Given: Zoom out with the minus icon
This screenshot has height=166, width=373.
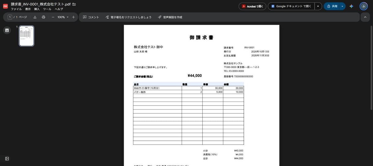Looking at the screenshot, I should coord(53,17).
